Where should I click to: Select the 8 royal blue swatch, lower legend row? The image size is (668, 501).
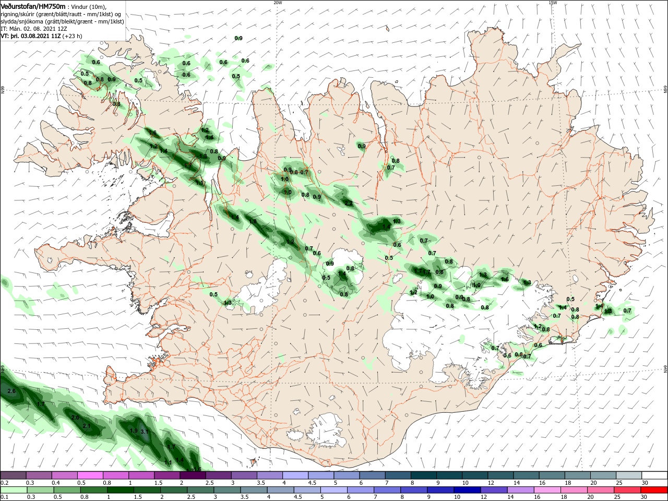click(414, 490)
